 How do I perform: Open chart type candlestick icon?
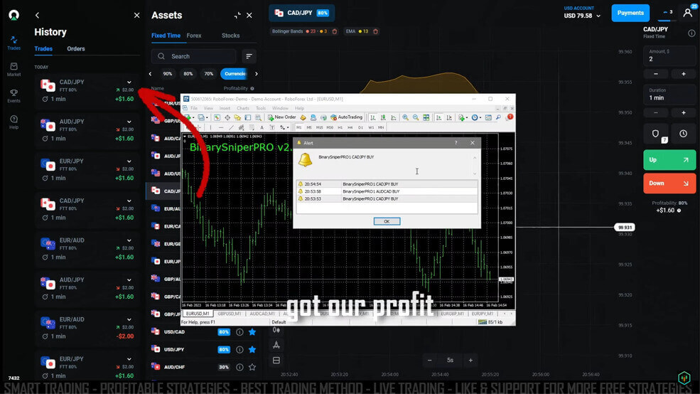276,330
